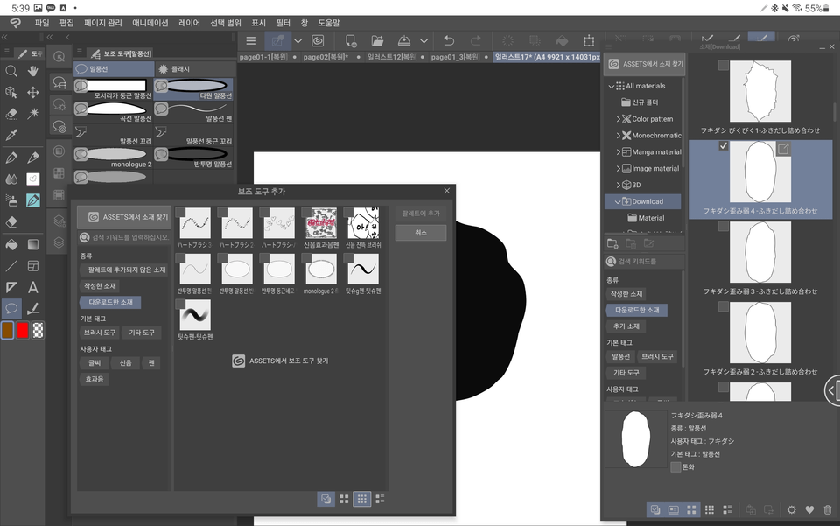Viewport: 840px width, 526px height.
Task: Select the Auto select wand tool
Action: tap(33, 113)
